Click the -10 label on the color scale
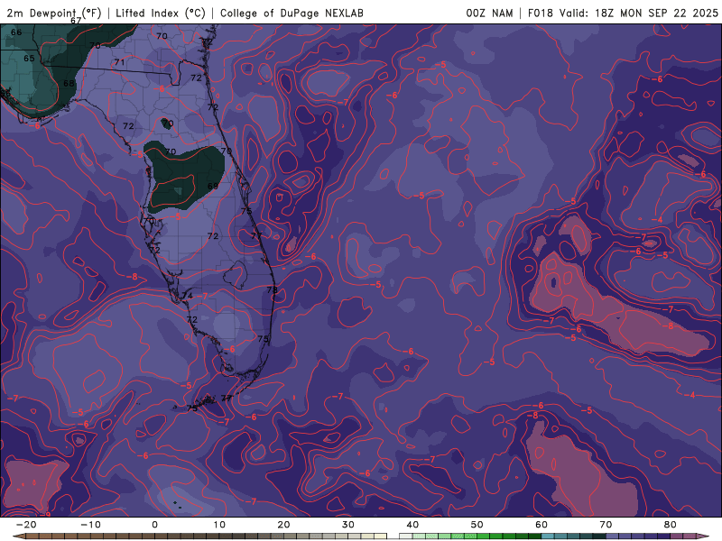This screenshot has height=541, width=722. point(90,525)
